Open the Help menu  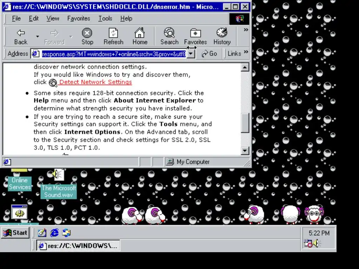[126, 19]
